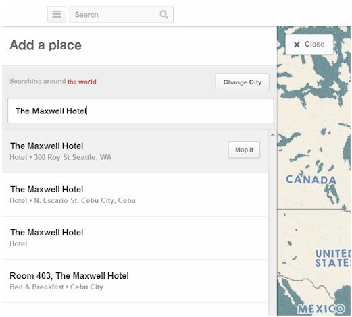The height and width of the screenshot is (317, 352).
Task: Click the UNITED STATES label on the map
Action: coord(332,258)
